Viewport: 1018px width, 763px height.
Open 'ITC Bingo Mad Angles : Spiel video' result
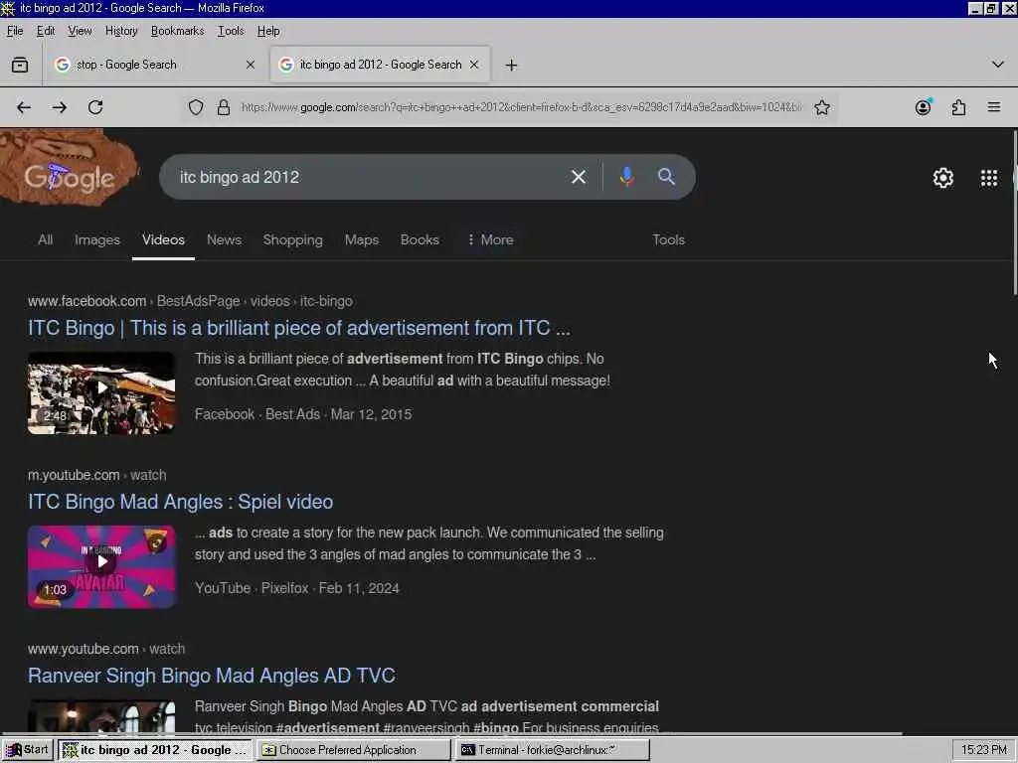(x=181, y=502)
